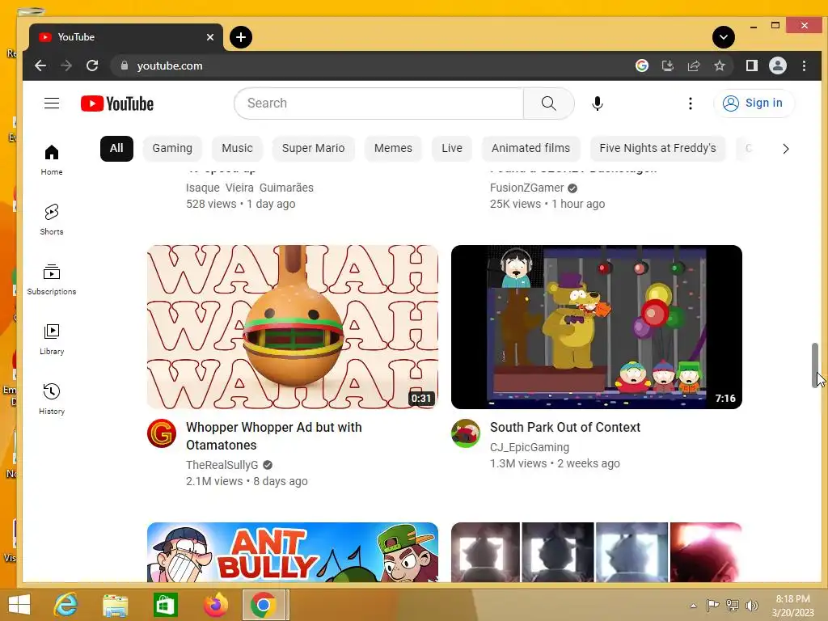Open Library in sidebar
The height and width of the screenshot is (621, 828).
(x=51, y=339)
